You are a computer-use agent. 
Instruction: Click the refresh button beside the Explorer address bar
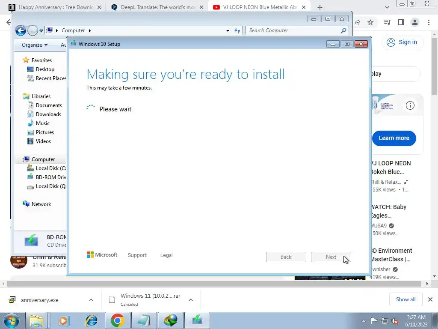point(237,30)
